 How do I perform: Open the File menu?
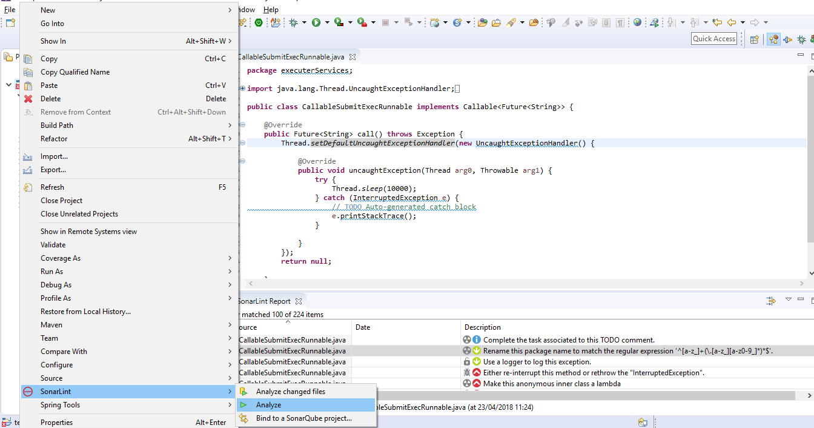(x=9, y=10)
